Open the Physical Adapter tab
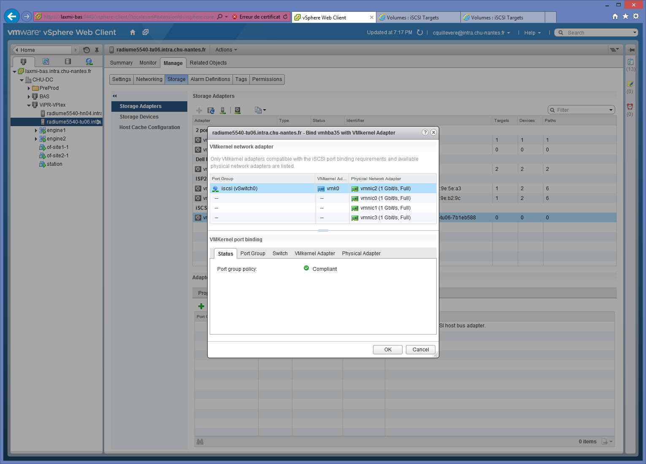 pos(361,254)
